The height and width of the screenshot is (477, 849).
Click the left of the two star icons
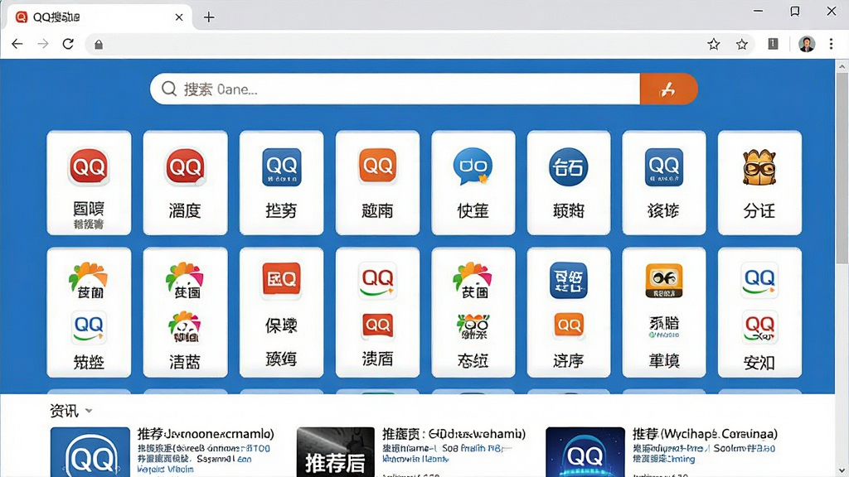(x=714, y=45)
